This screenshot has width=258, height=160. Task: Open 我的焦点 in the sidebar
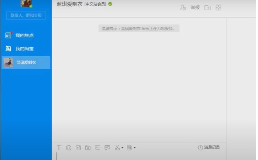click(x=25, y=35)
